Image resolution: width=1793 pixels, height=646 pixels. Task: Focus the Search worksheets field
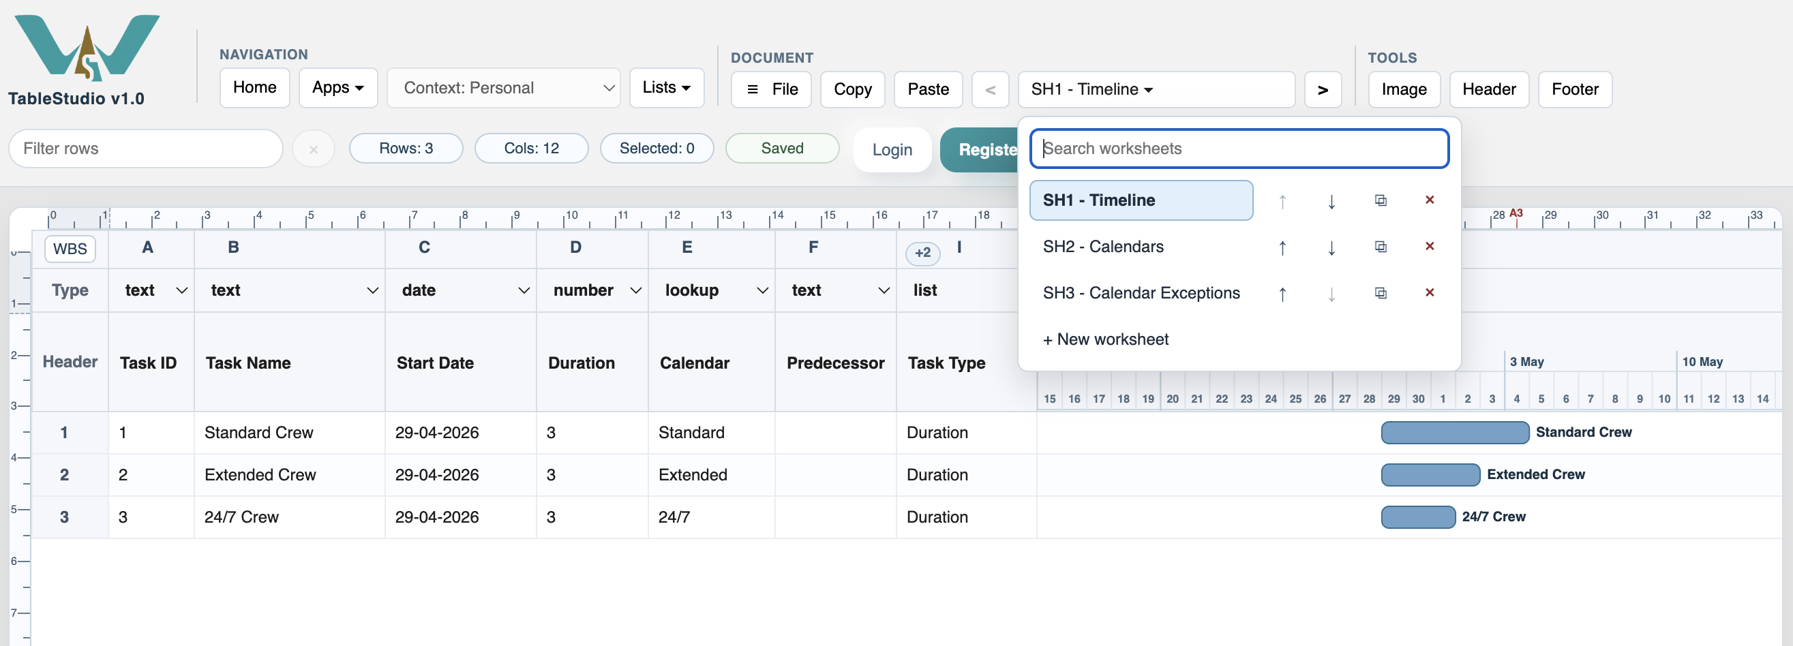click(1239, 149)
